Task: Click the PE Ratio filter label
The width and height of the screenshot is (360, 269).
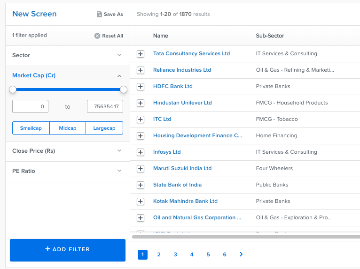Action: (x=23, y=171)
